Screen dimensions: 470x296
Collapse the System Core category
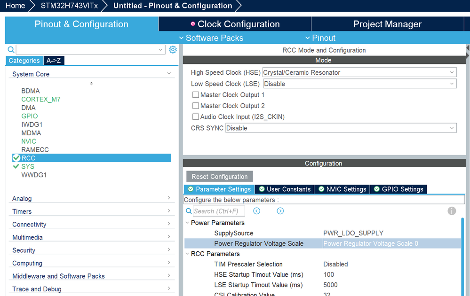click(x=169, y=74)
